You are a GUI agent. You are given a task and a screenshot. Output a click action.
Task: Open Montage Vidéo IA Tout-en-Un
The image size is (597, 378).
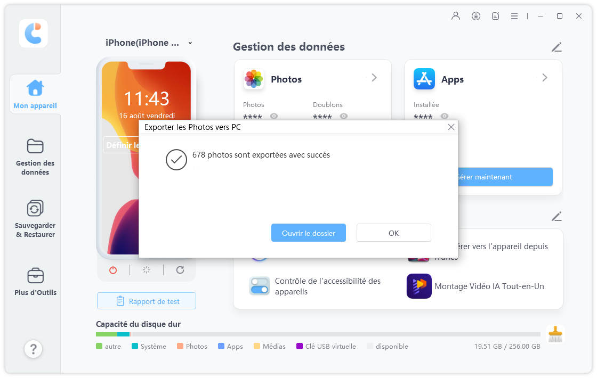pos(489,286)
